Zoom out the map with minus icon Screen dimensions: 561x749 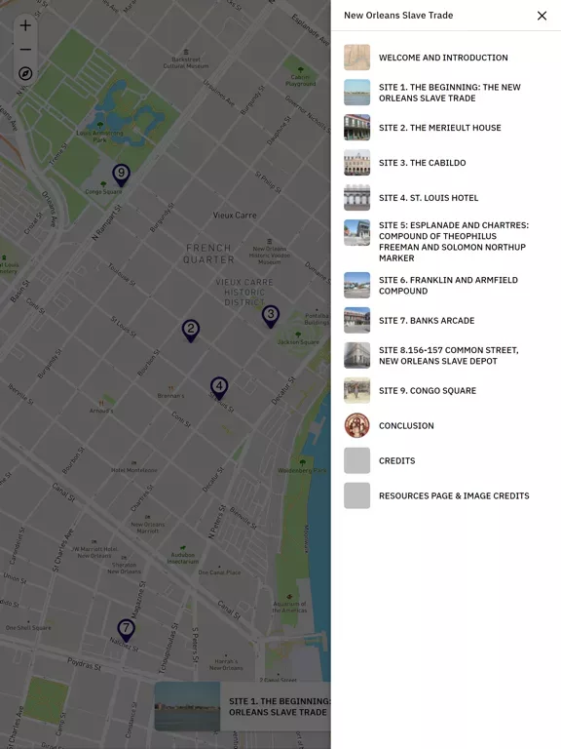pyautogui.click(x=25, y=49)
